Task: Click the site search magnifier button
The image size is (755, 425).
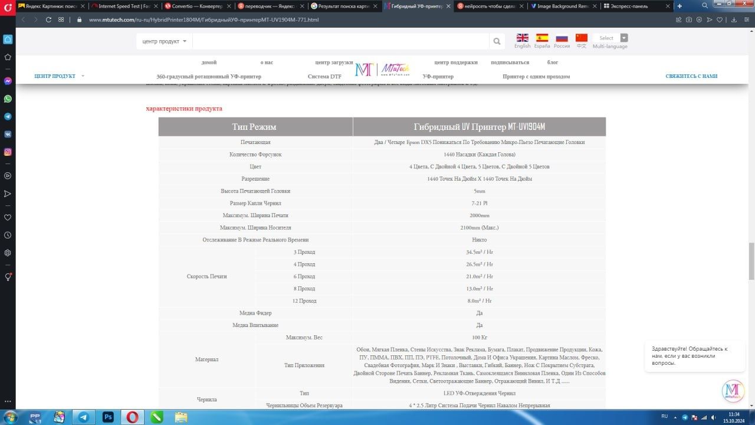Action: click(x=497, y=41)
